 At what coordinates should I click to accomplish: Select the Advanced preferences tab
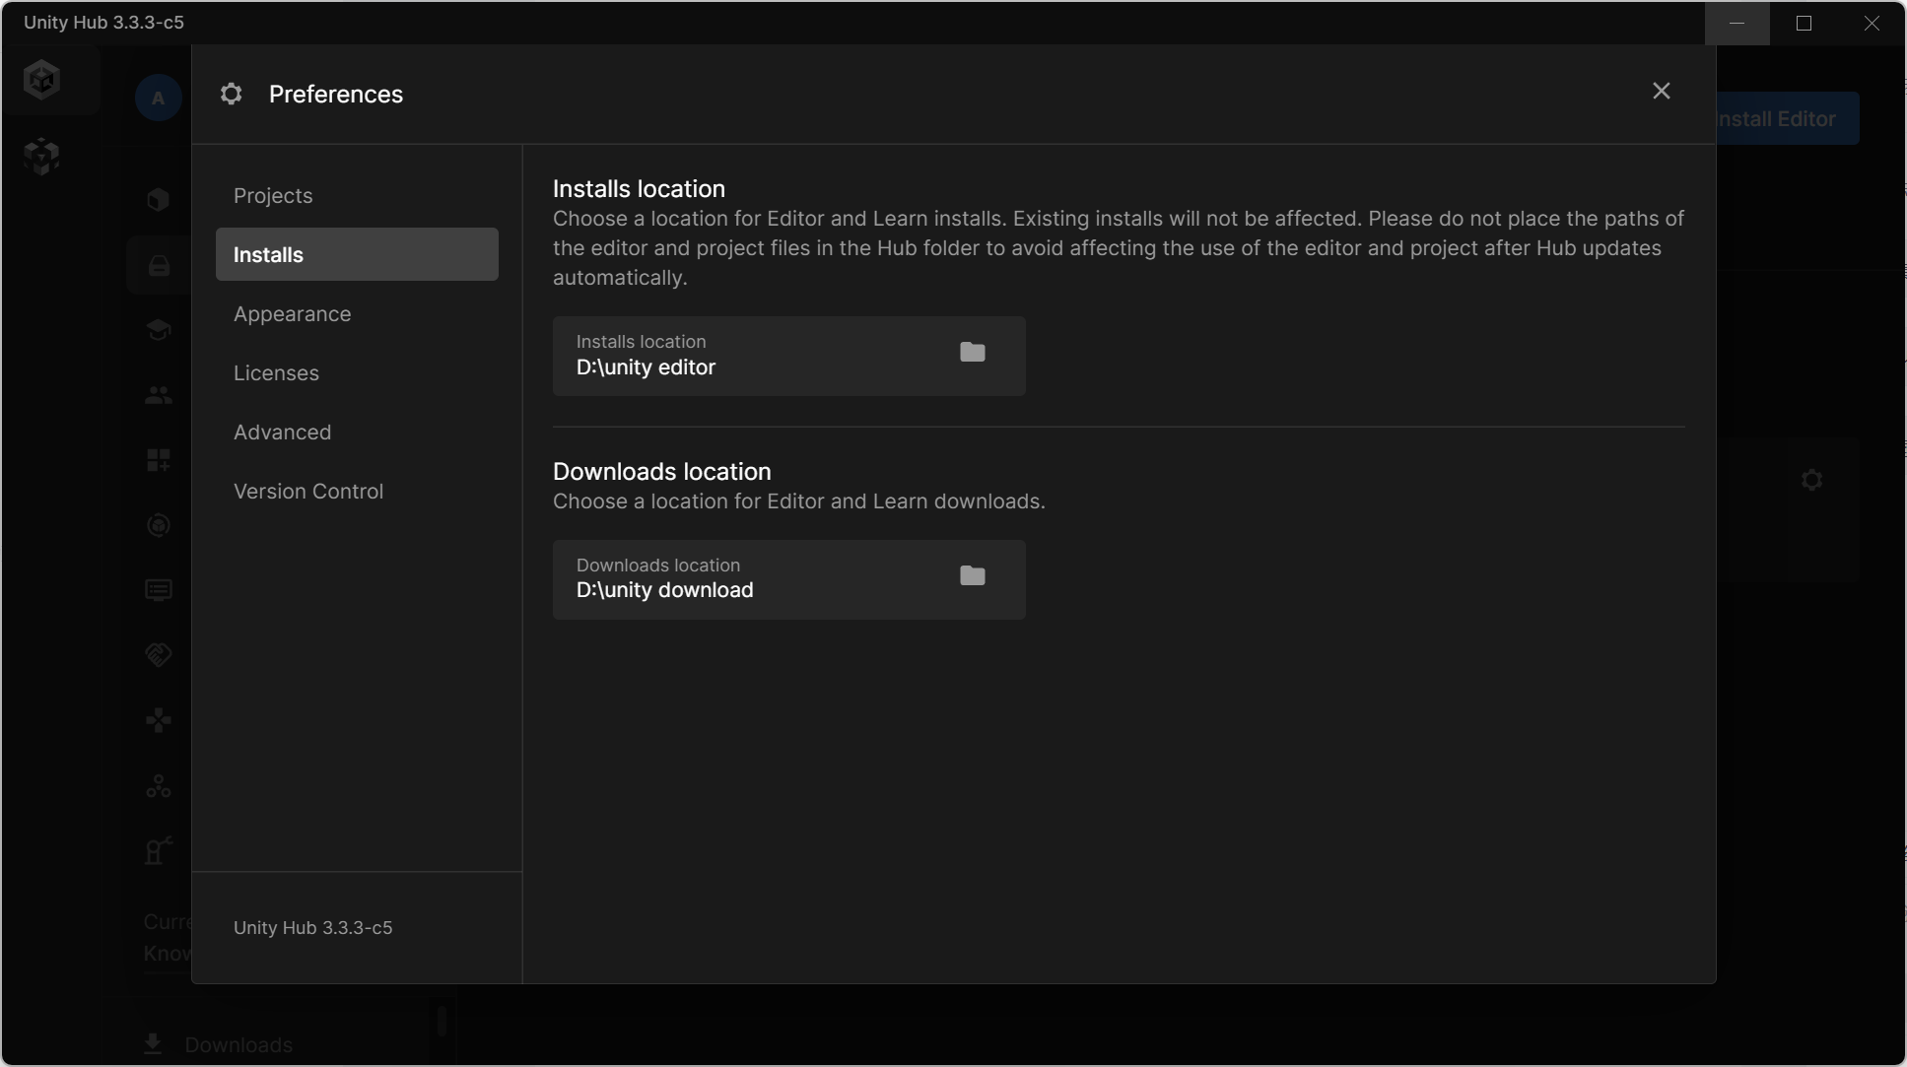[x=282, y=433]
